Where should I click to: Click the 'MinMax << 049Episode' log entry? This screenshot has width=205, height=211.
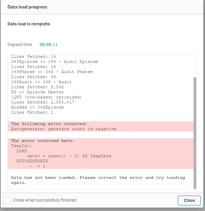point(37,107)
